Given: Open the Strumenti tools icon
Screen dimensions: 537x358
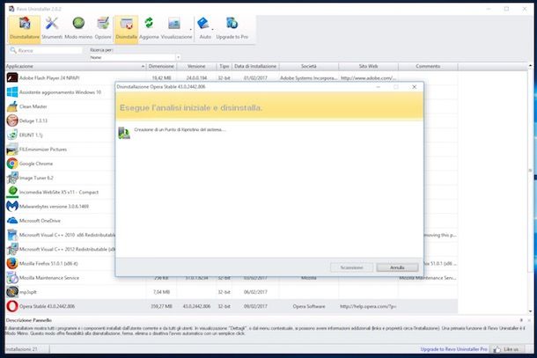Looking at the screenshot, I should tap(52, 24).
